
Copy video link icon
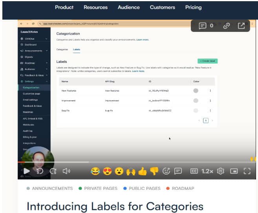[x=227, y=26]
